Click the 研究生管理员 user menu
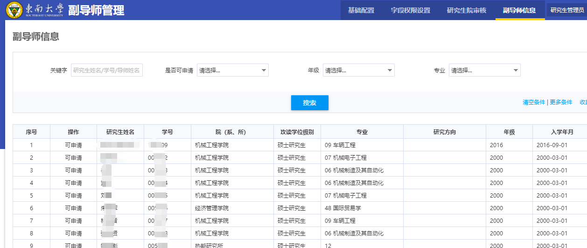The width and height of the screenshot is (587, 248). click(567, 10)
